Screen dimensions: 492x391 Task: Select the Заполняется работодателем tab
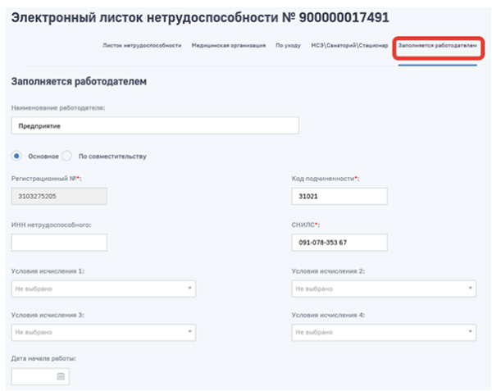(x=436, y=46)
